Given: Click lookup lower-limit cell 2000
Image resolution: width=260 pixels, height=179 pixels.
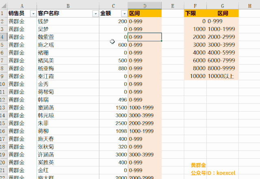Looking at the screenshot, I should [x=195, y=37].
